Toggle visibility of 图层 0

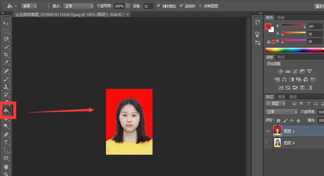coord(268,143)
